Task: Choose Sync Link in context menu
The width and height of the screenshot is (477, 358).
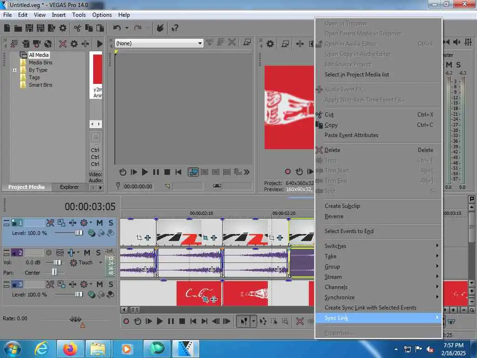Action: [x=378, y=318]
